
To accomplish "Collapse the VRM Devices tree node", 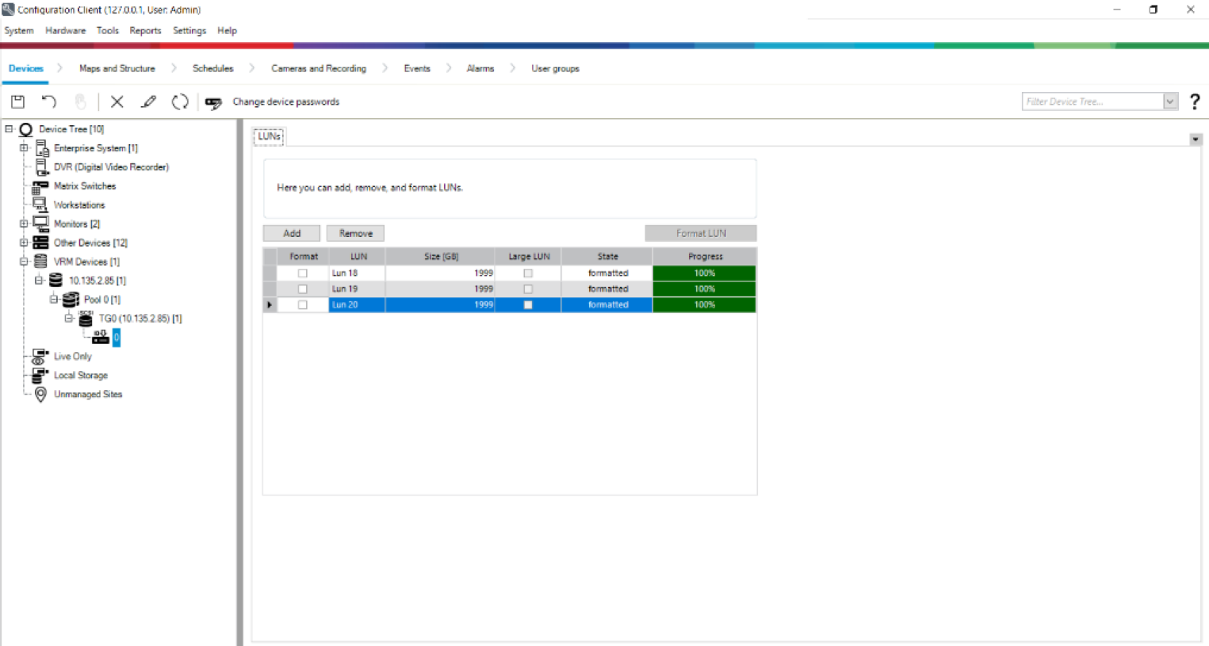I will pyautogui.click(x=24, y=262).
